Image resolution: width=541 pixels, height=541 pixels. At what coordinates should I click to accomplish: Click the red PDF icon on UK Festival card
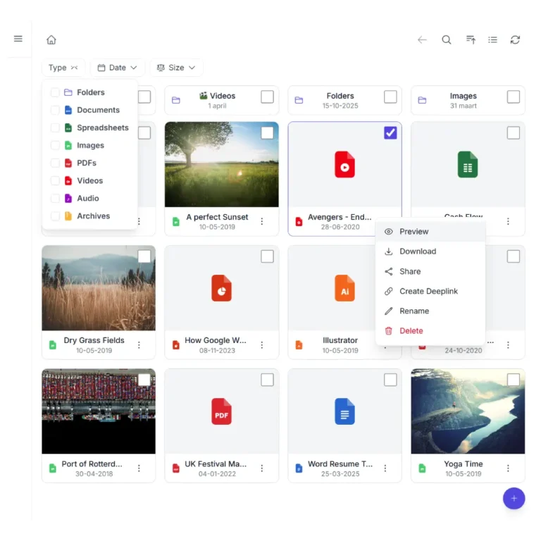[221, 411]
